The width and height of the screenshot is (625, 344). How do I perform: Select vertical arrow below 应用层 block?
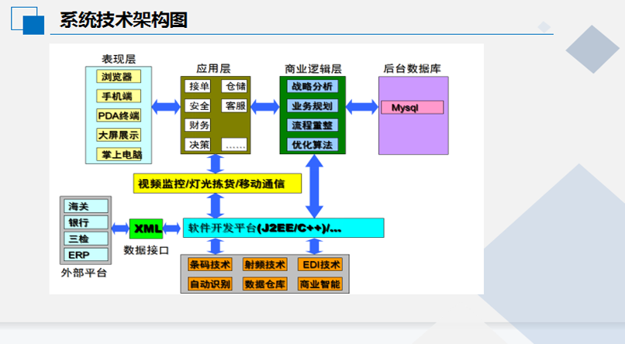pos(216,163)
